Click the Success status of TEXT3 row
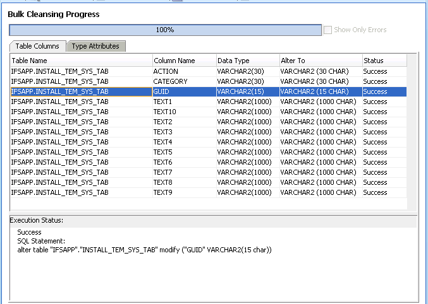The height and width of the screenshot is (304, 428). (x=375, y=132)
